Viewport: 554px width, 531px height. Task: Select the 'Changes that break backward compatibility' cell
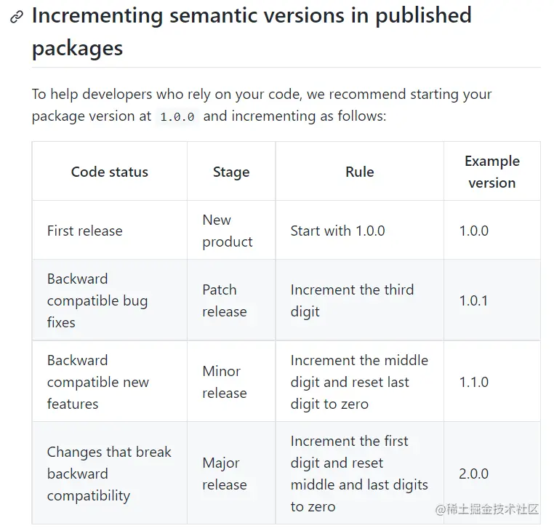(110, 473)
